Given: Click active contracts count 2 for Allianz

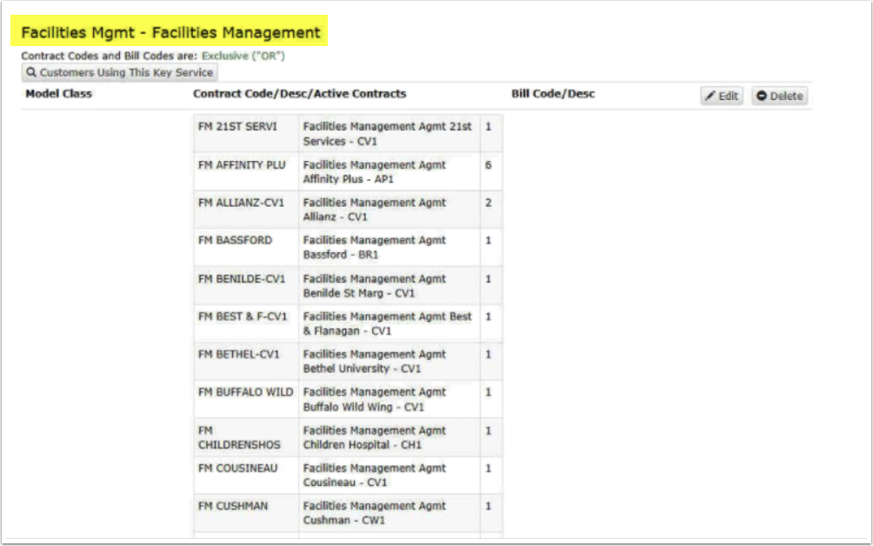Looking at the screenshot, I should [489, 203].
